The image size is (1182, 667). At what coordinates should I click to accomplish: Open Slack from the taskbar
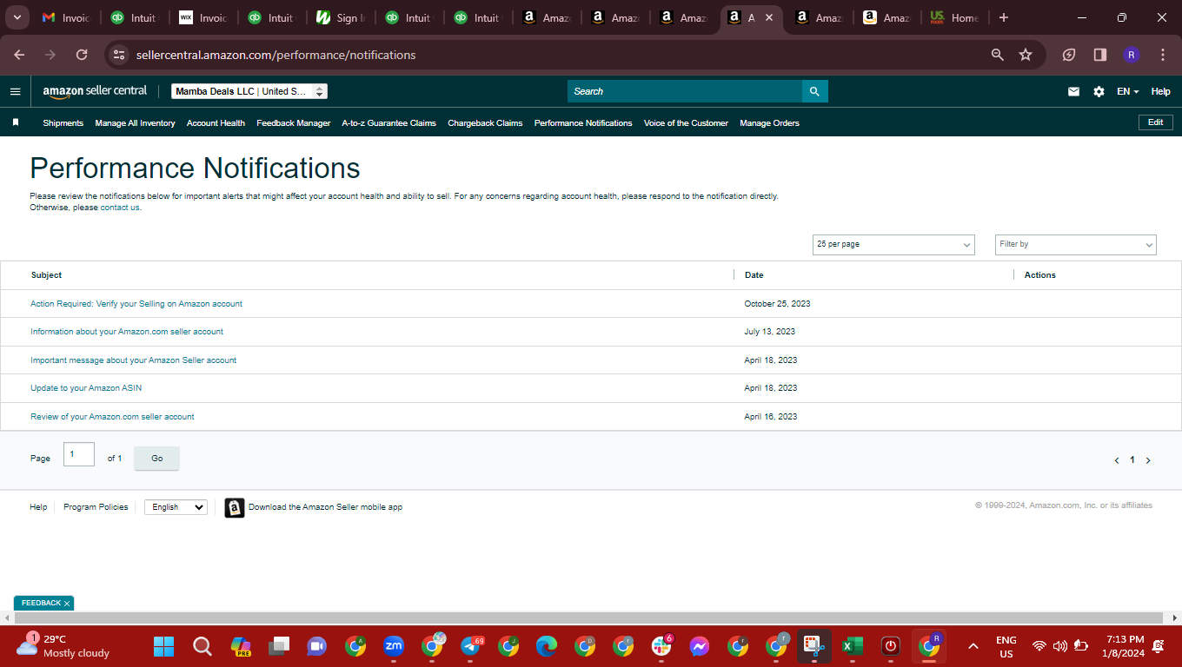tap(661, 646)
